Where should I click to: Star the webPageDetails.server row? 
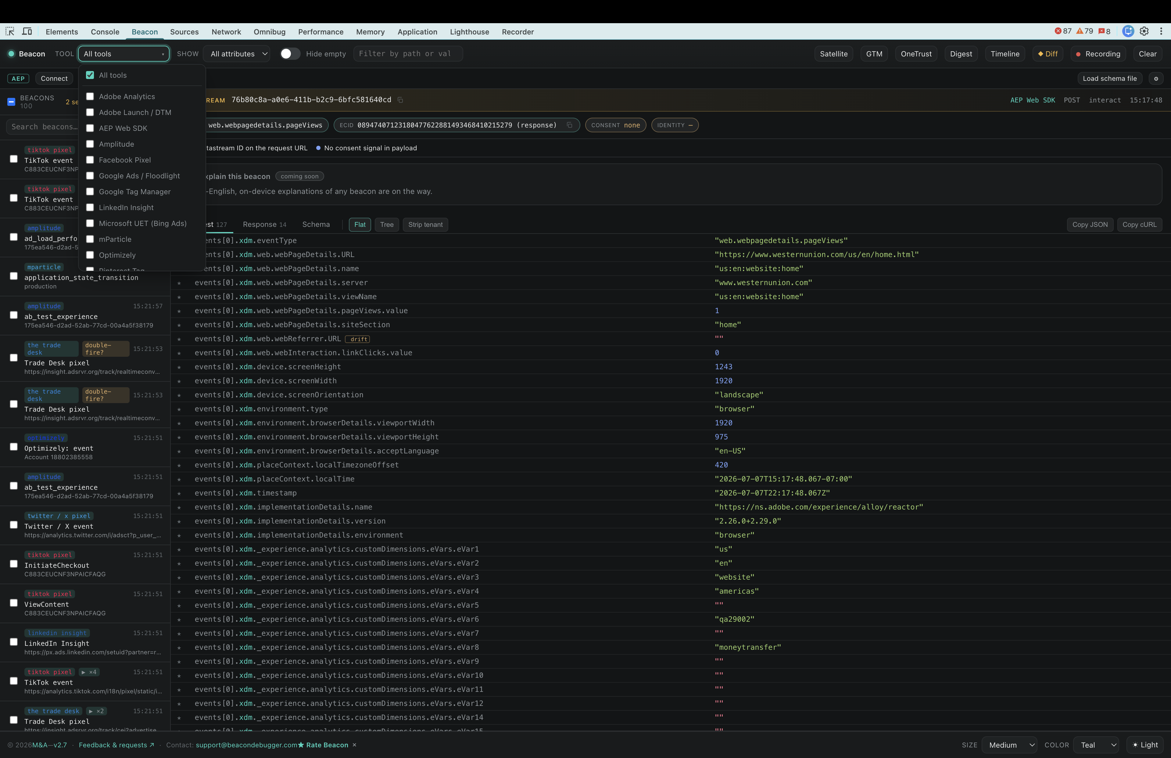click(x=179, y=283)
